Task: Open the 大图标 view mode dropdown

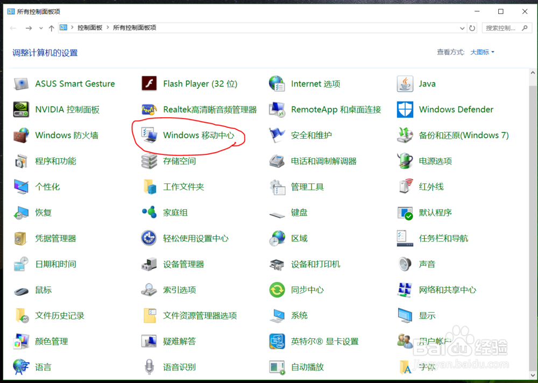Action: [482, 52]
